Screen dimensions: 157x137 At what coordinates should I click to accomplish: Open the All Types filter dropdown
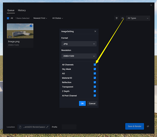pyautogui.click(x=138, y=18)
